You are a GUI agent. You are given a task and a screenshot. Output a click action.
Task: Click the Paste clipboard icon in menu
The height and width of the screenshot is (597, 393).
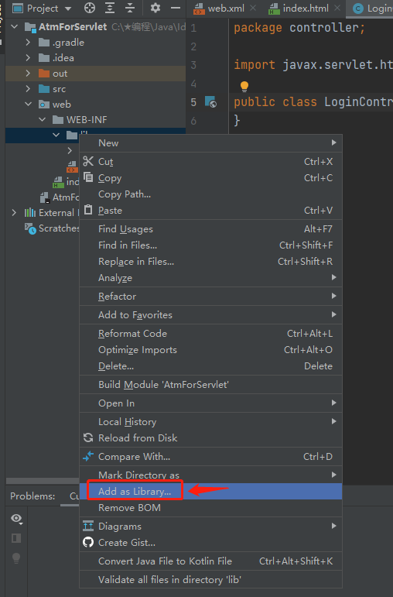click(88, 210)
